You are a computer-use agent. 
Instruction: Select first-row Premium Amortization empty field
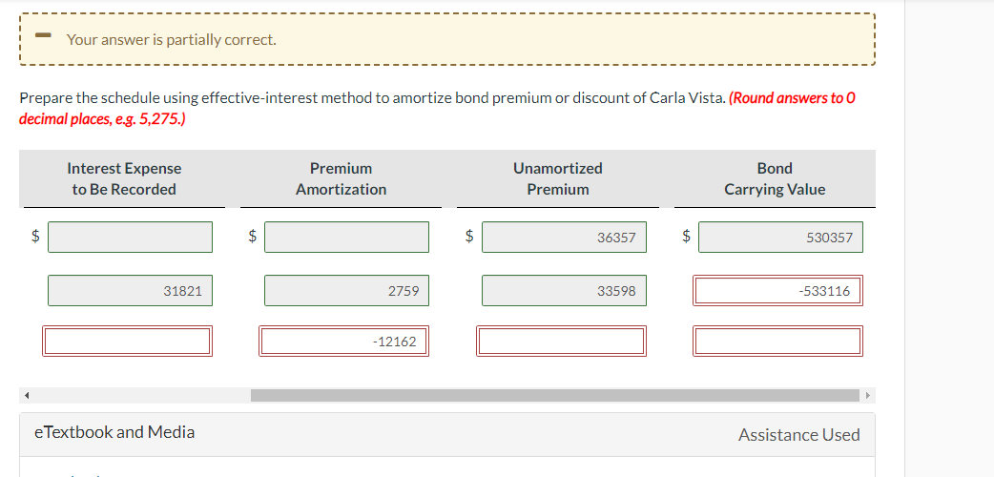[346, 238]
